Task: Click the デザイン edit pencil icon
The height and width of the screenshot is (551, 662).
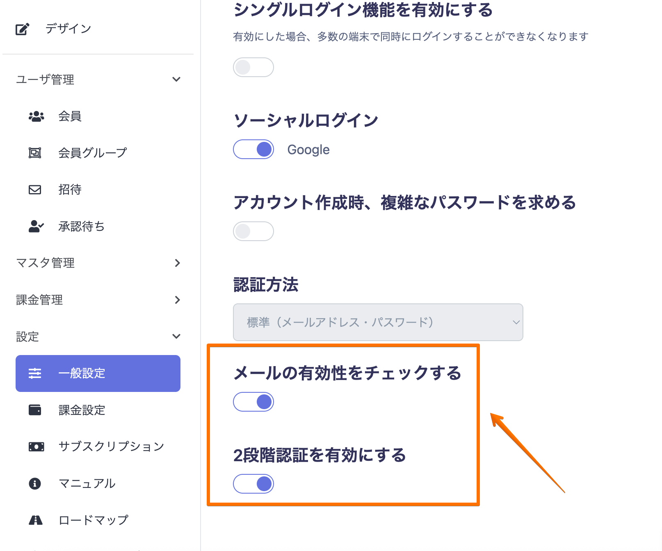Action: pos(22,29)
